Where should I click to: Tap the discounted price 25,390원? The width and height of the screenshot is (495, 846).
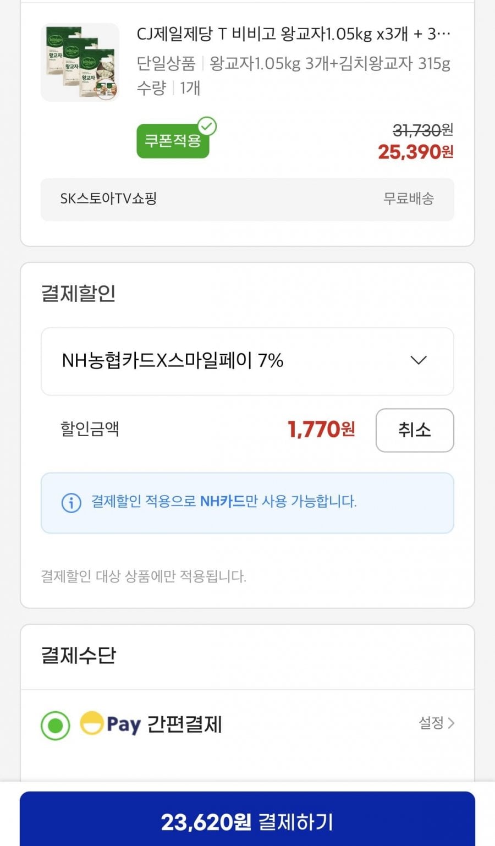[x=415, y=152]
